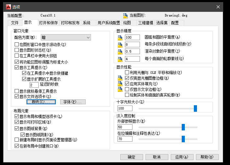Image resolution: width=230 pixels, height=165 pixels.
Task: Uncheck 显示文件选项卡 checkbox
Action: 17,97
